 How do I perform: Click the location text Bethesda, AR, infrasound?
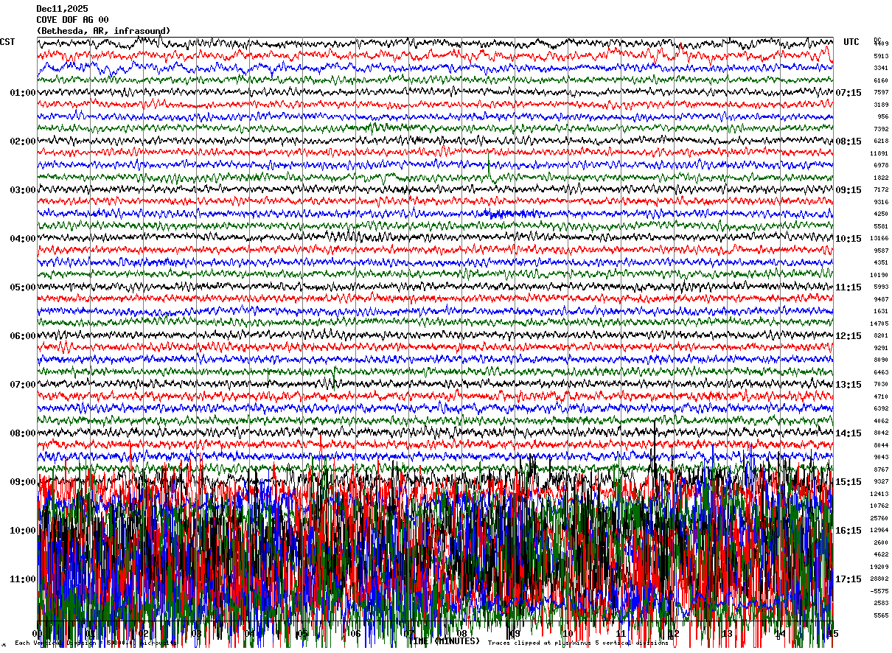[x=103, y=31]
